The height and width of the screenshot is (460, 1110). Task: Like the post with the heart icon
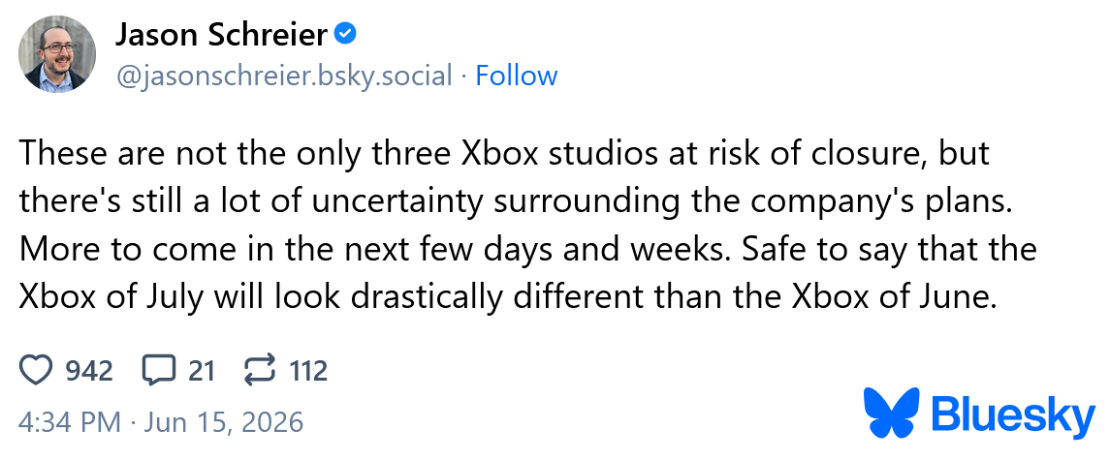click(x=36, y=370)
